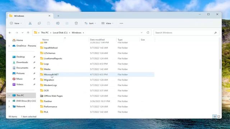Viewport: 230px width, 129px height.
Task: Click the search magnifier icon
Action: pyautogui.click(x=216, y=33)
